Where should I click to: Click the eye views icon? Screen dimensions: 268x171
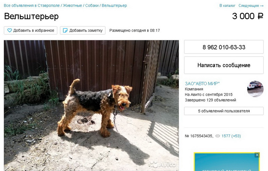[217, 136]
